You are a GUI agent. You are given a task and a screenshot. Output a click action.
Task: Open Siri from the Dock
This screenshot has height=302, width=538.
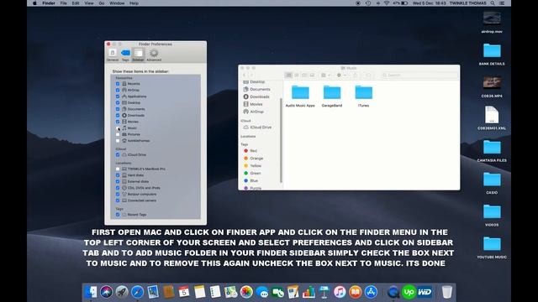tap(107, 292)
